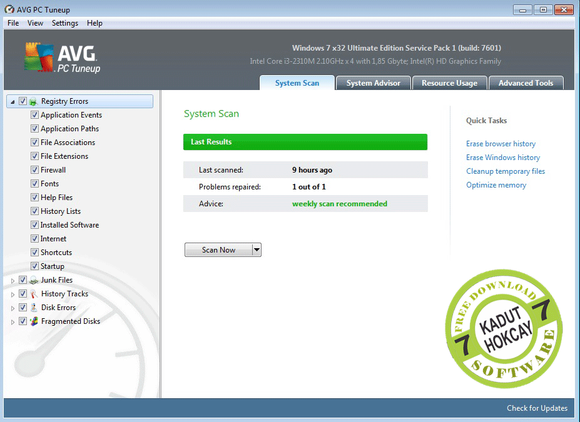Expand the Disk Errors tree node
The image size is (580, 422).
13,308
